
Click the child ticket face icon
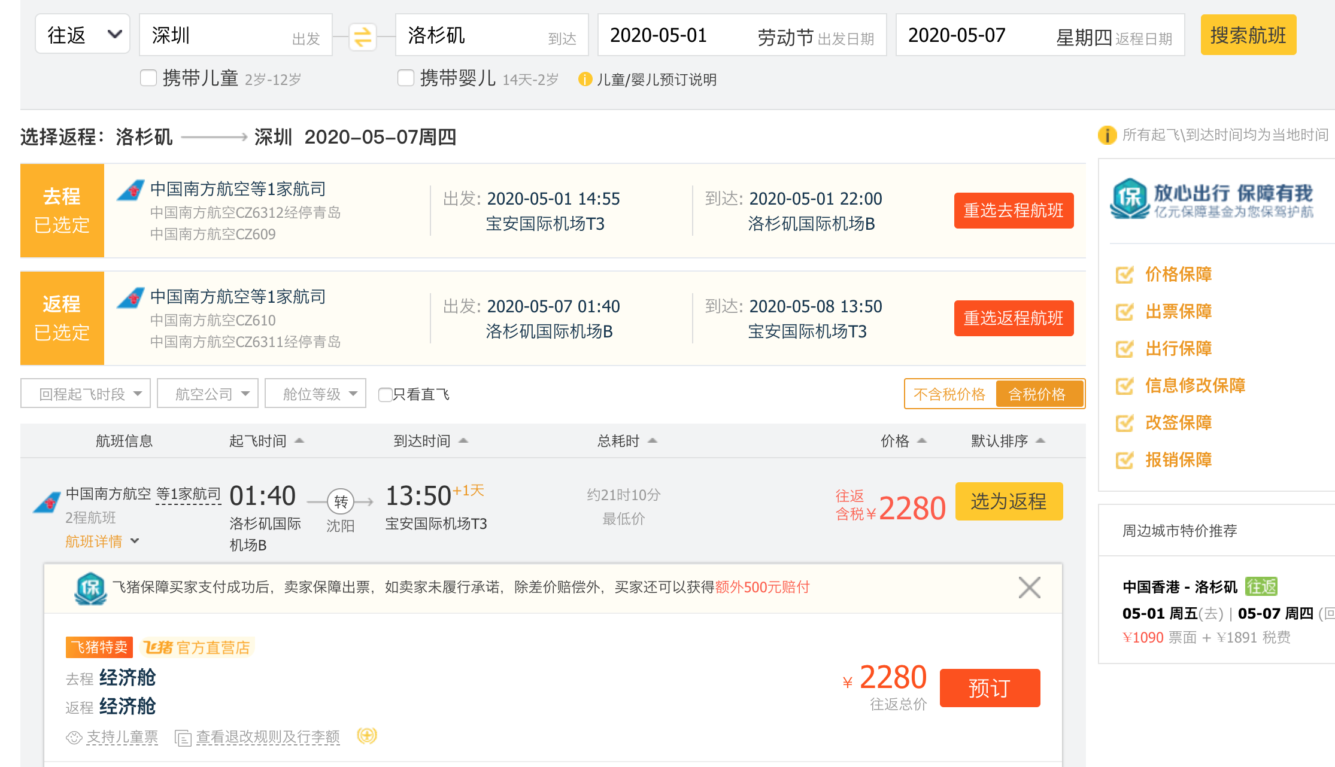point(74,738)
